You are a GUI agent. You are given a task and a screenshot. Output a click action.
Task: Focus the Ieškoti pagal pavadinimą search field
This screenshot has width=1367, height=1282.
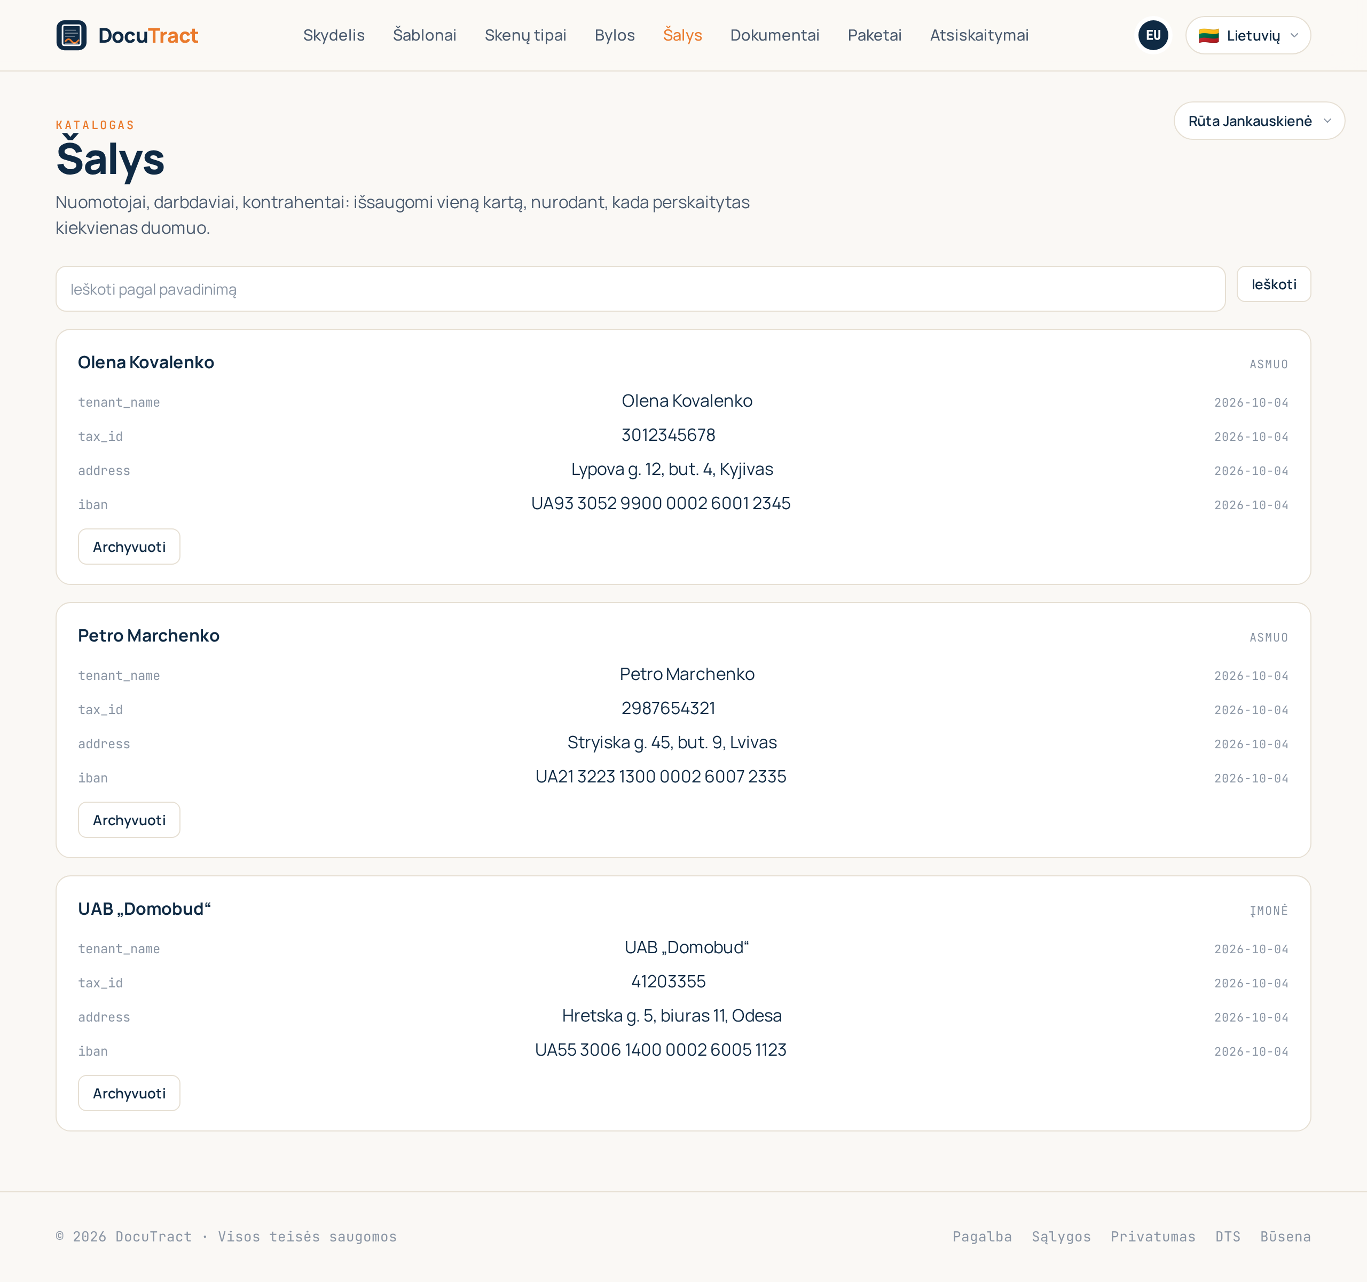pyautogui.click(x=640, y=289)
